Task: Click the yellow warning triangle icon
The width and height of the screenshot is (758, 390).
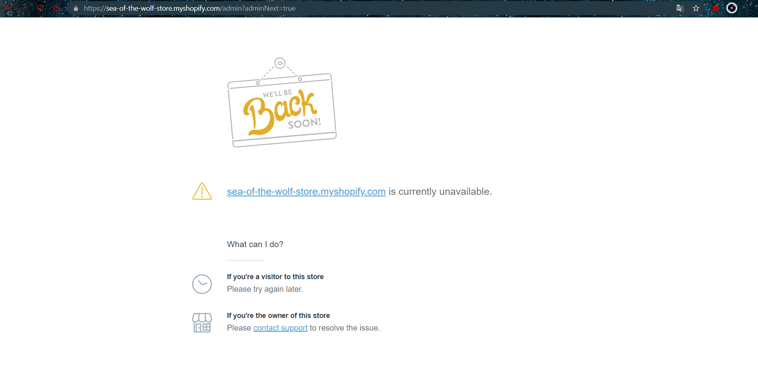Action: click(x=202, y=191)
